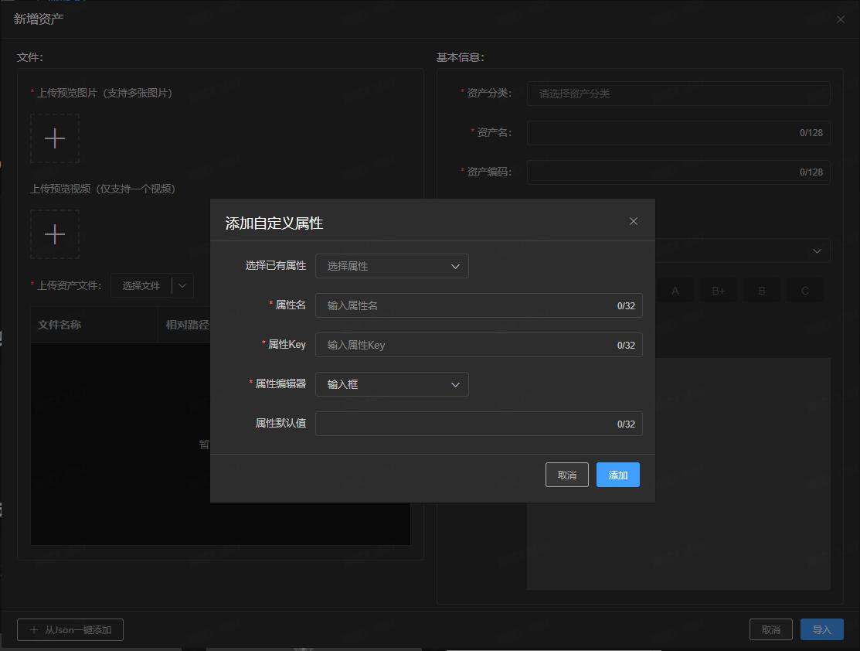The image size is (860, 651).
Task: Click the 资产名 input field
Action: 665,133
